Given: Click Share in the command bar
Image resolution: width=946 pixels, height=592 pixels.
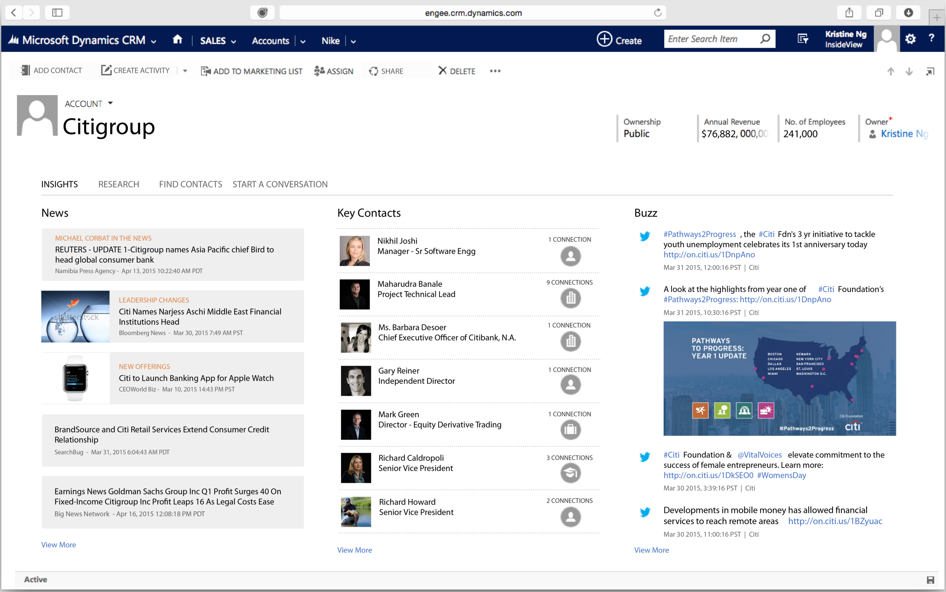Looking at the screenshot, I should pos(386,71).
